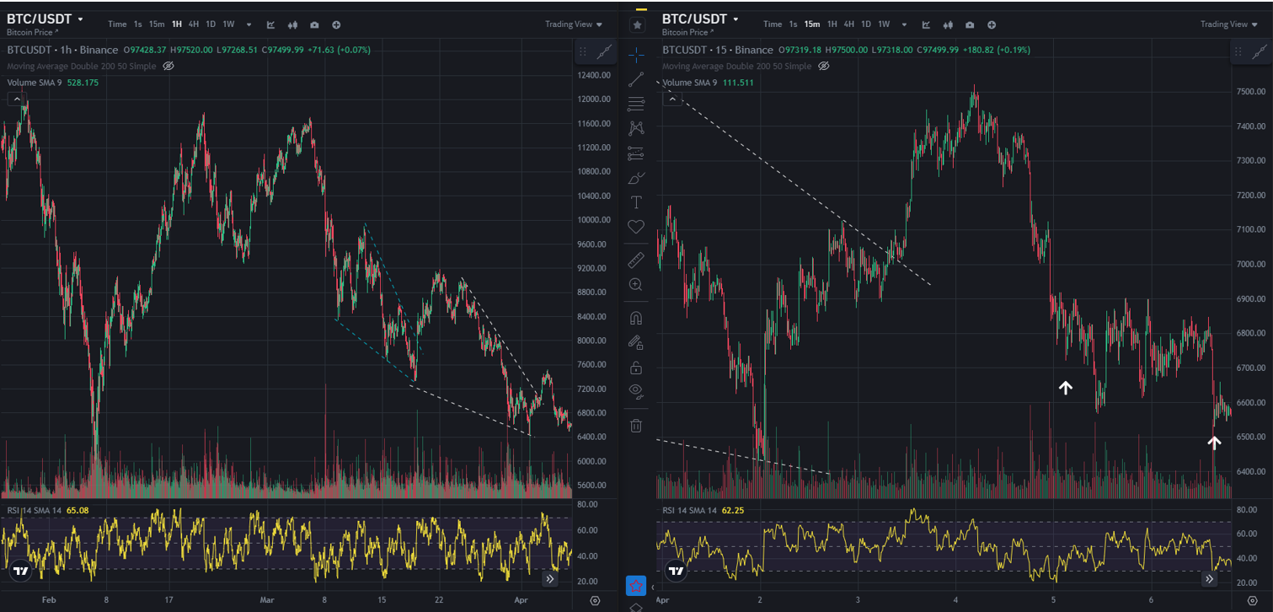Toggle stay-in-drawing-mode pencil lock
1273x612 pixels.
(636, 342)
